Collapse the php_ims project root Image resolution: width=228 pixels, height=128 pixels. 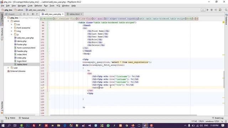[5, 18]
